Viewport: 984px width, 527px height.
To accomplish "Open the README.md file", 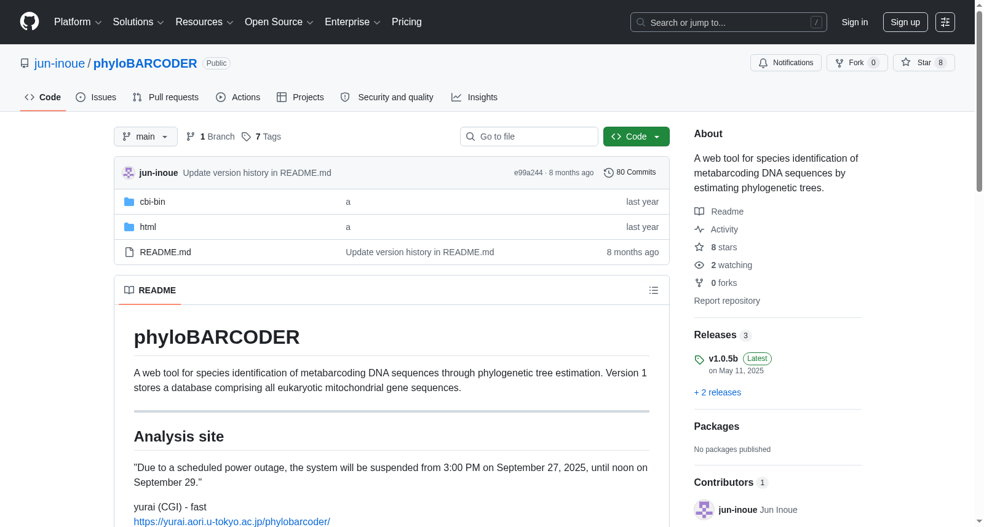I will pos(165,252).
